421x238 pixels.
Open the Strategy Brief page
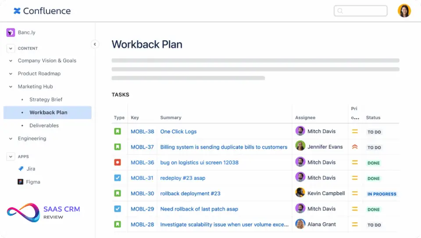[46, 100]
